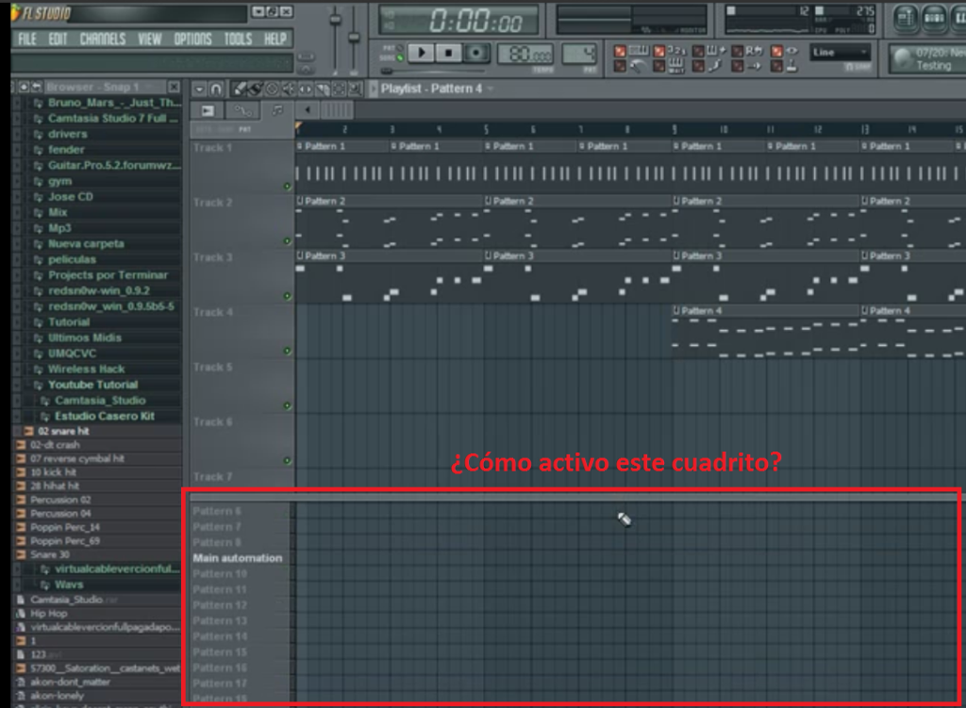This screenshot has width=966, height=708.
Task: Click the playlist scroll-left arrow button
Action: [x=308, y=110]
